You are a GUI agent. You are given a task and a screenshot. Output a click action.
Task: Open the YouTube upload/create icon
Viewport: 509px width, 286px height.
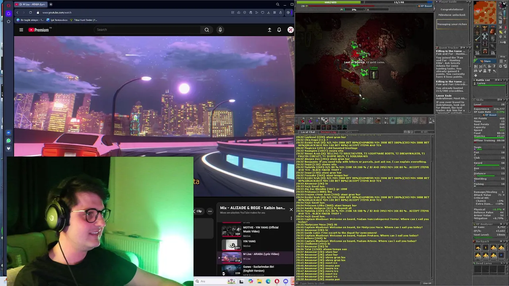(270, 30)
